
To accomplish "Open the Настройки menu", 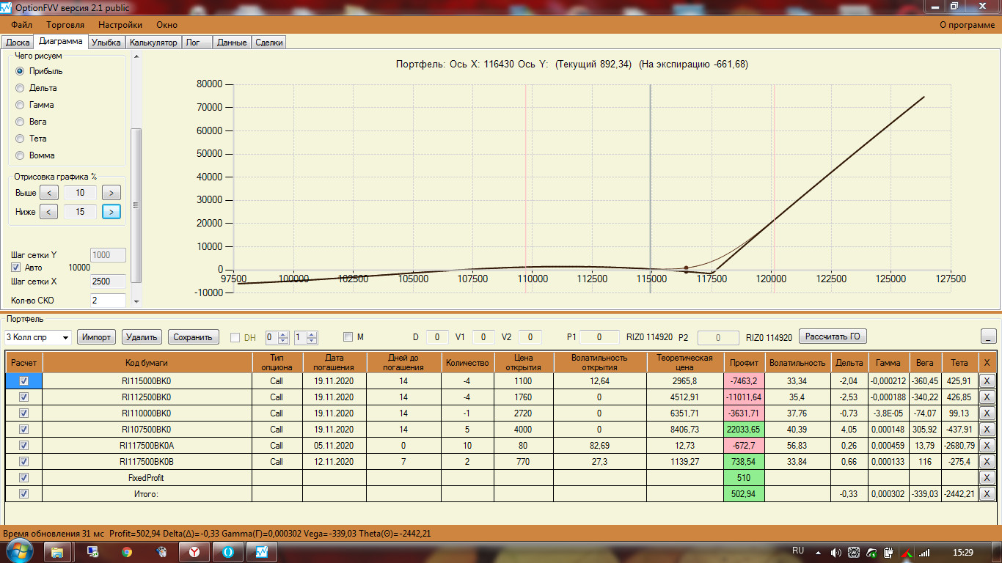I will [120, 25].
